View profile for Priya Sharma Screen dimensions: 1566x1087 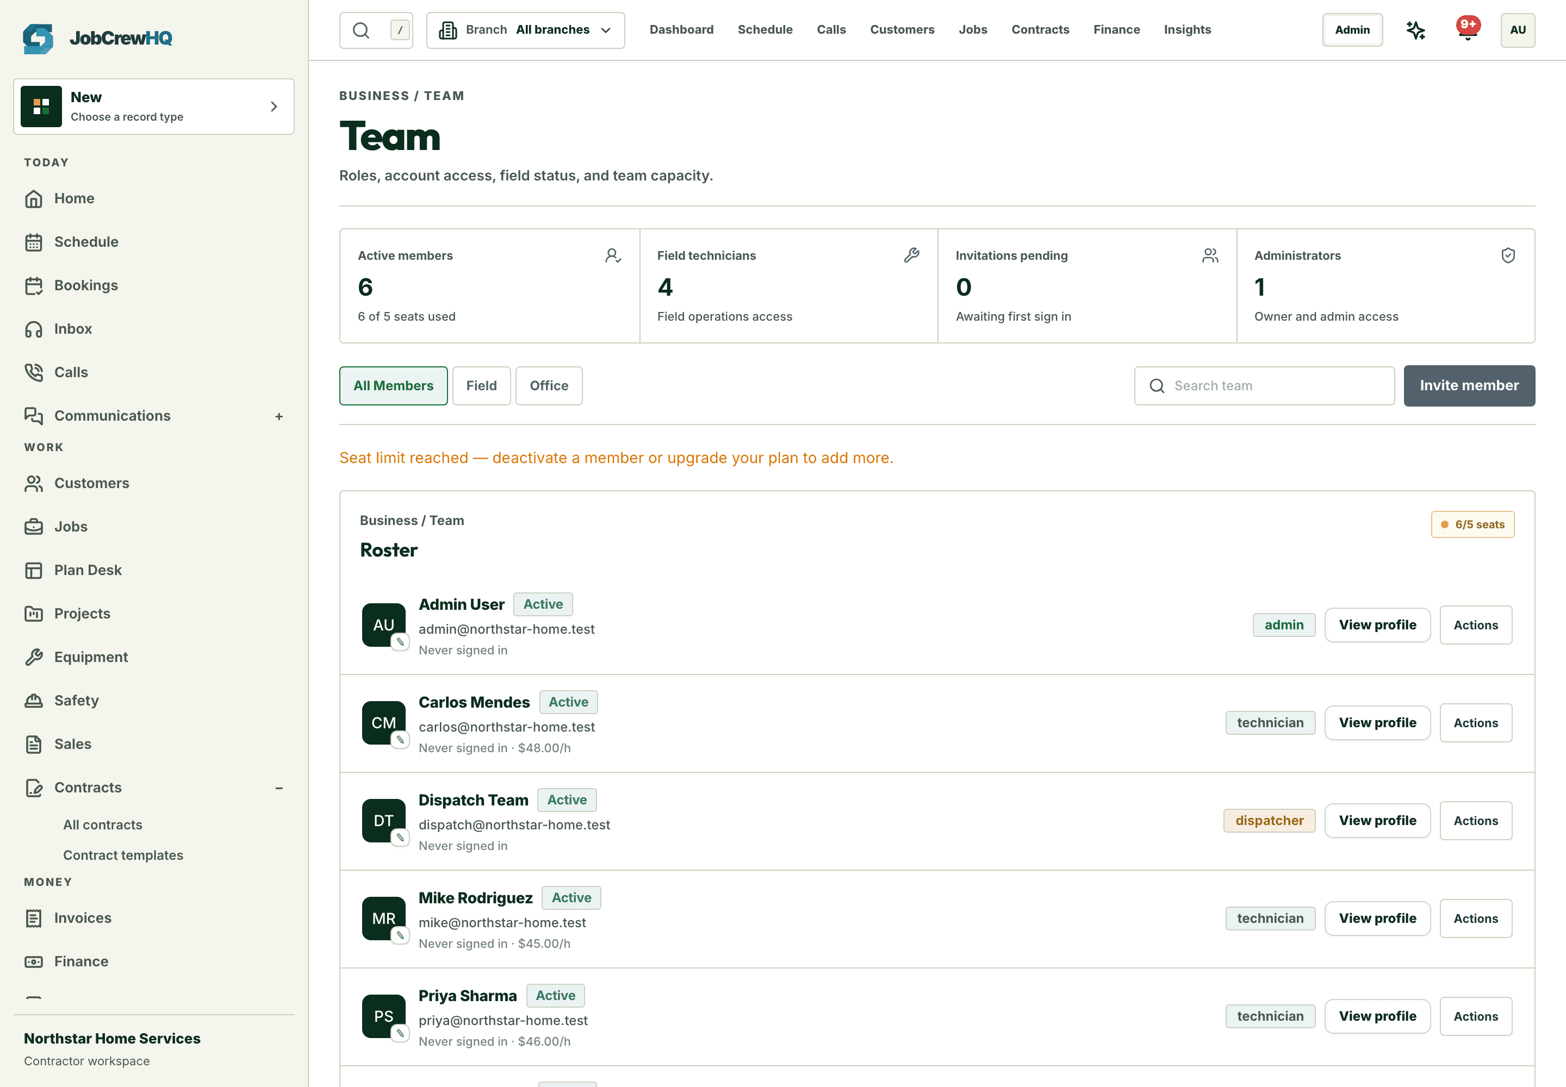(x=1377, y=1016)
